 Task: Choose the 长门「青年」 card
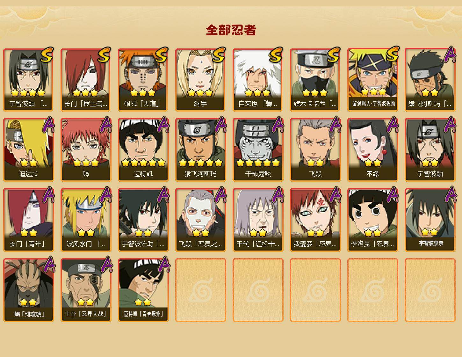[28, 220]
